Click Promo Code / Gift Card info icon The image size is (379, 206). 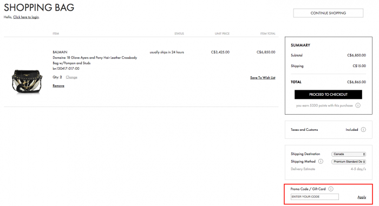point(331,189)
